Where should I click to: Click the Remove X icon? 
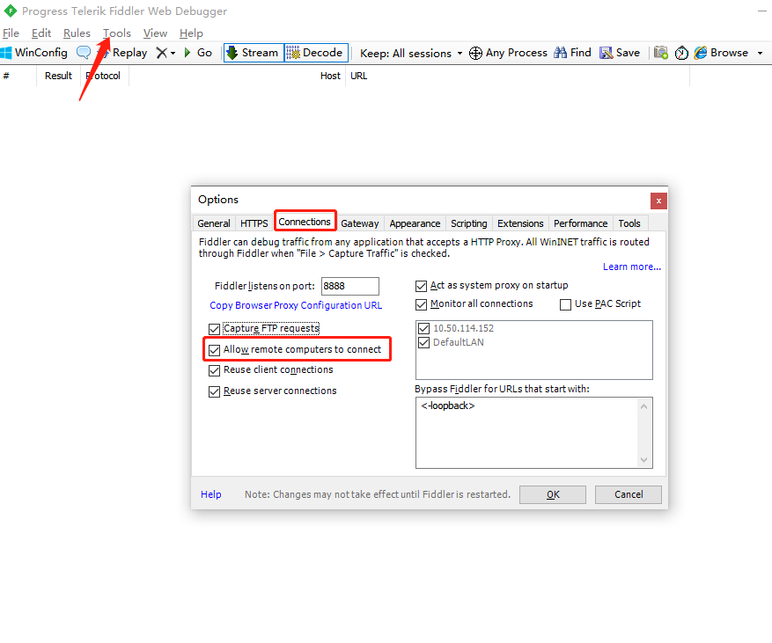pos(161,53)
